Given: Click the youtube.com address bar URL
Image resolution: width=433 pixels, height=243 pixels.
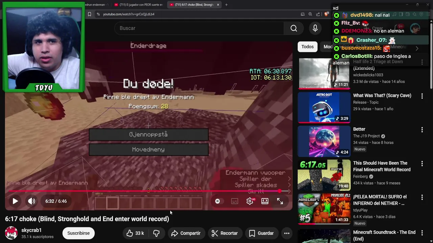Looking at the screenshot, I should (x=129, y=14).
